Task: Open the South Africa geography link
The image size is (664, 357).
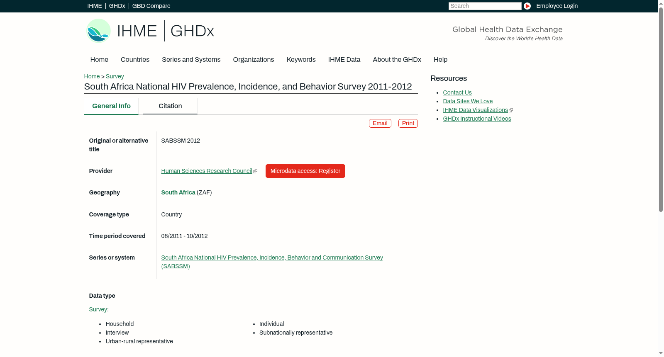Action: (178, 192)
